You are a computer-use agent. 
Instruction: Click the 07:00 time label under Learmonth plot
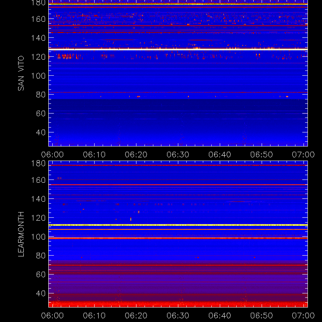click(x=303, y=316)
